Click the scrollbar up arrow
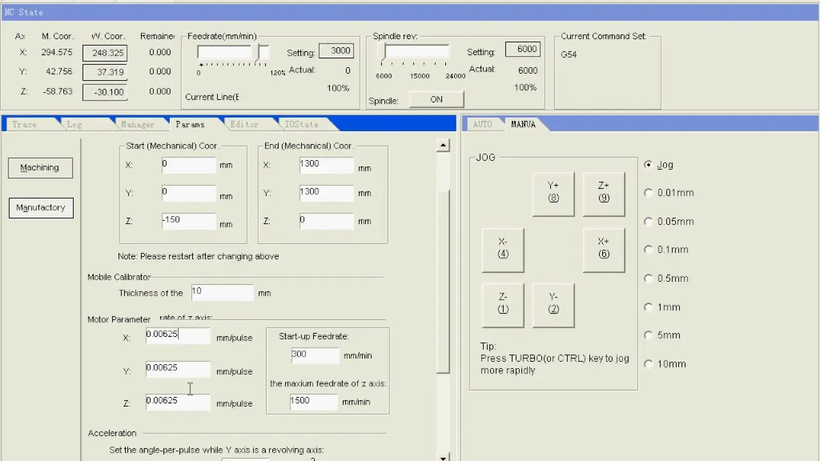820x461 pixels. click(x=443, y=145)
